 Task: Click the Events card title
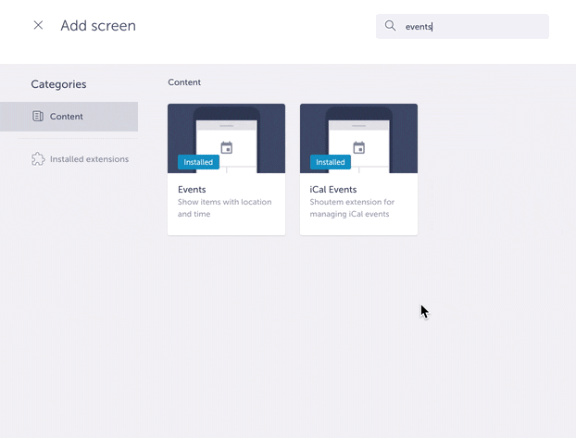pos(192,190)
